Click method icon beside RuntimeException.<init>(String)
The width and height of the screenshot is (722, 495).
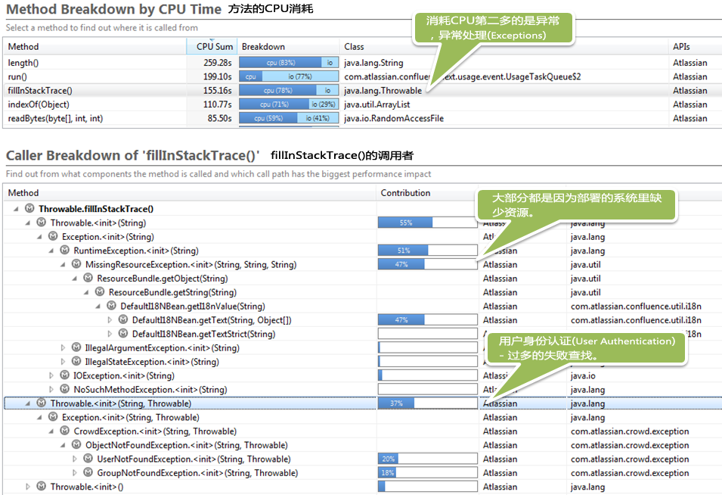point(65,250)
